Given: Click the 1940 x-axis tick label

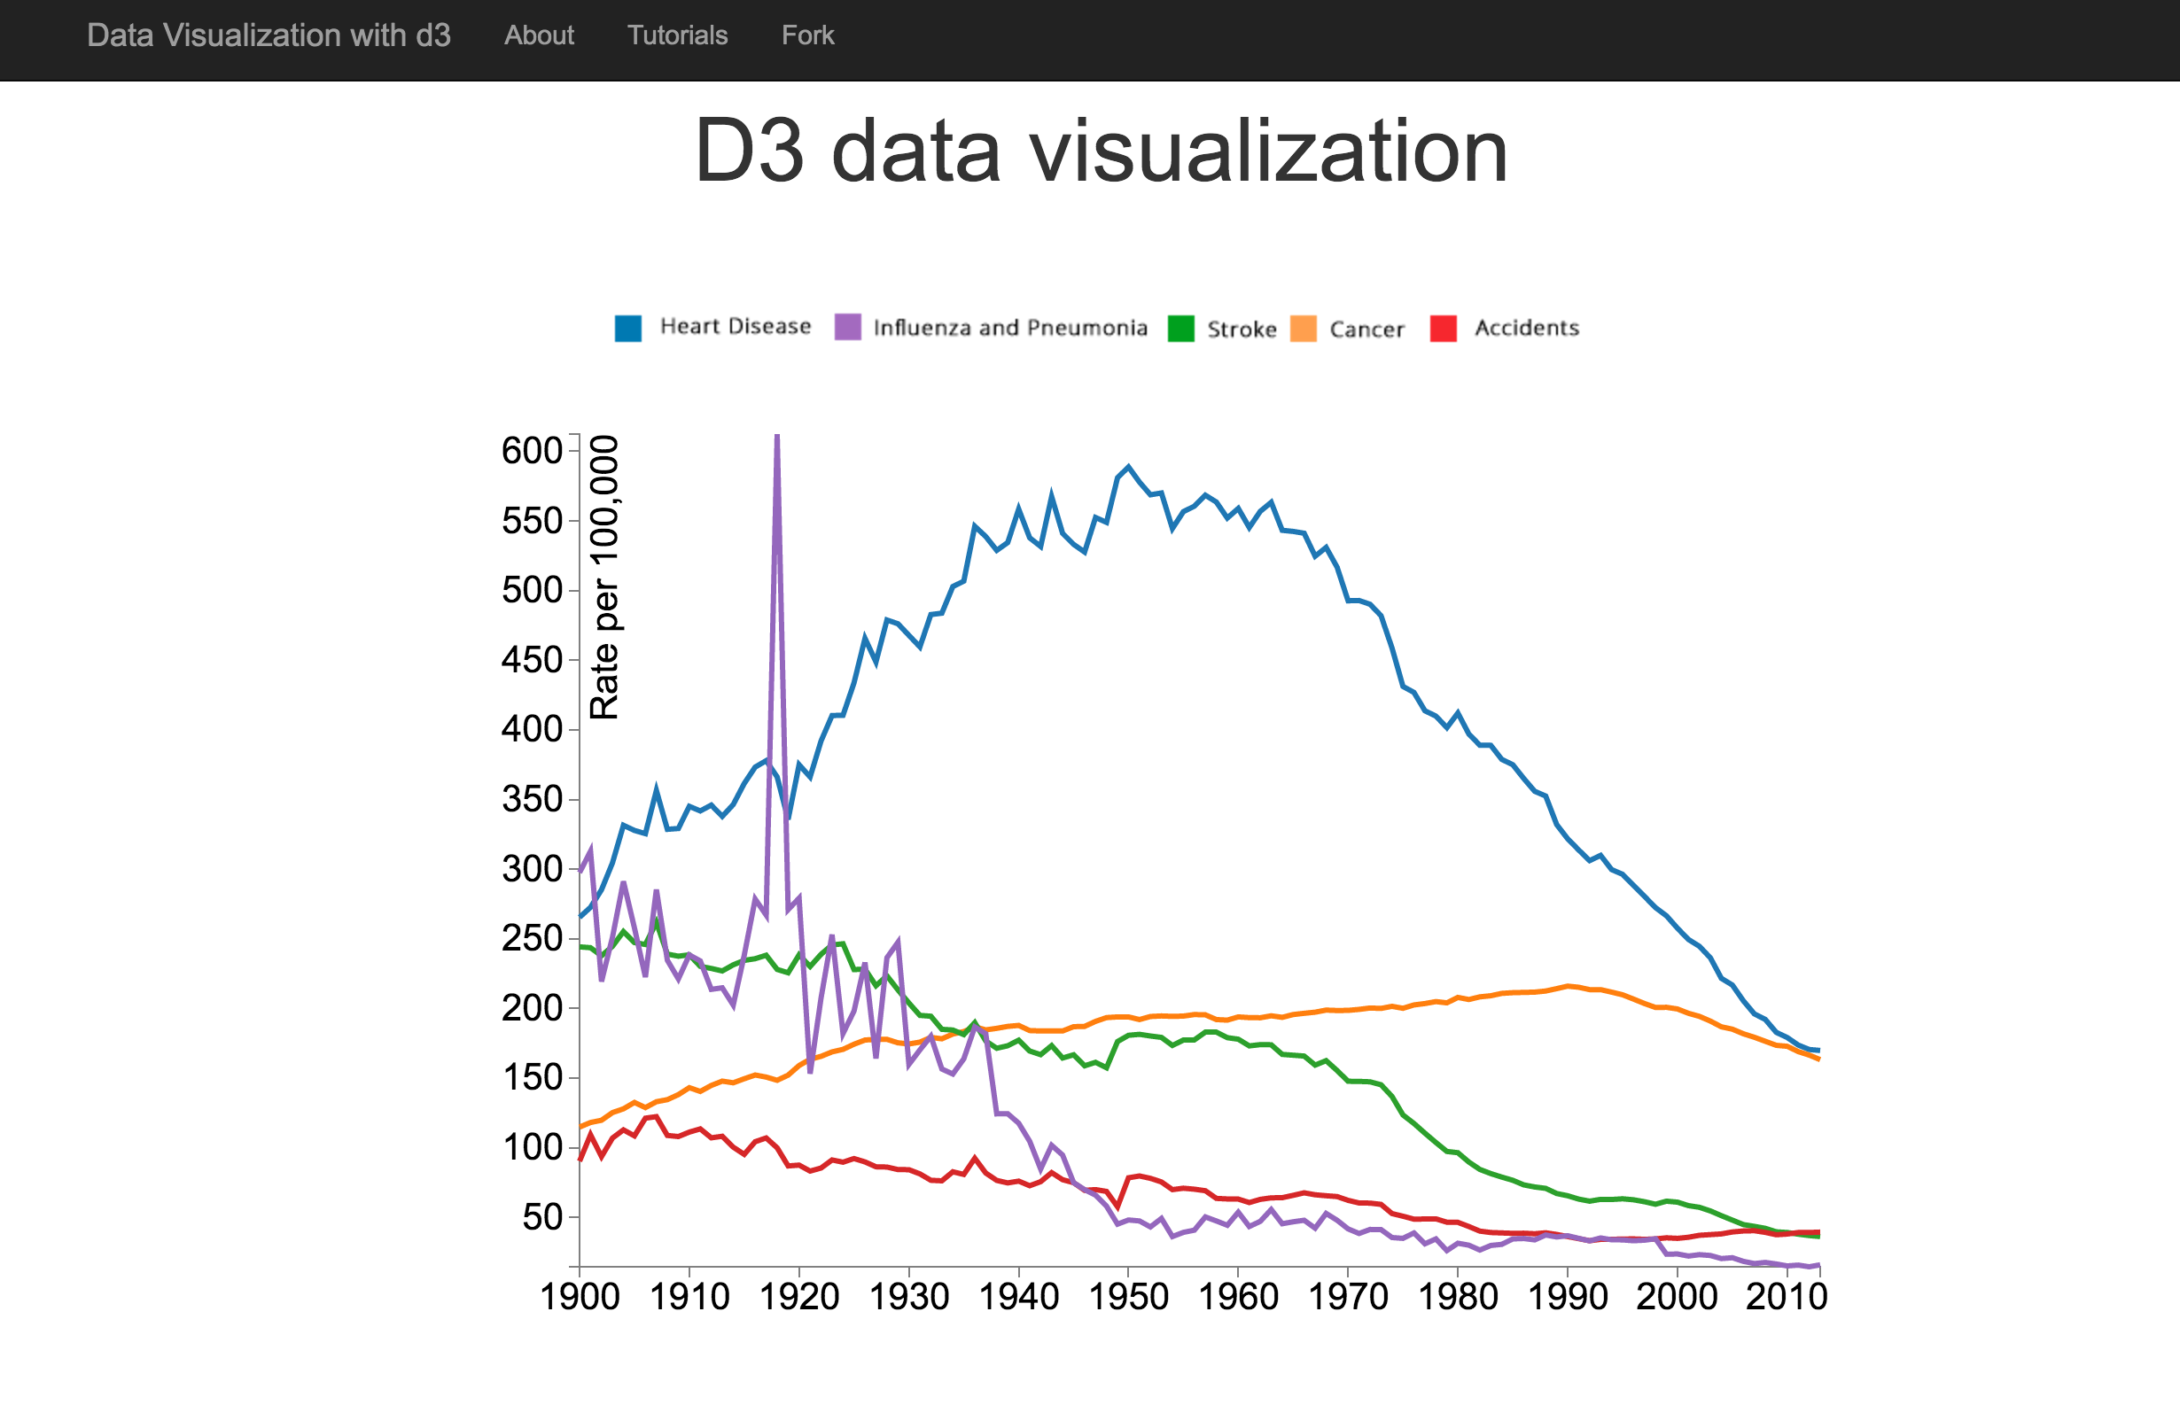Looking at the screenshot, I should [1019, 1297].
